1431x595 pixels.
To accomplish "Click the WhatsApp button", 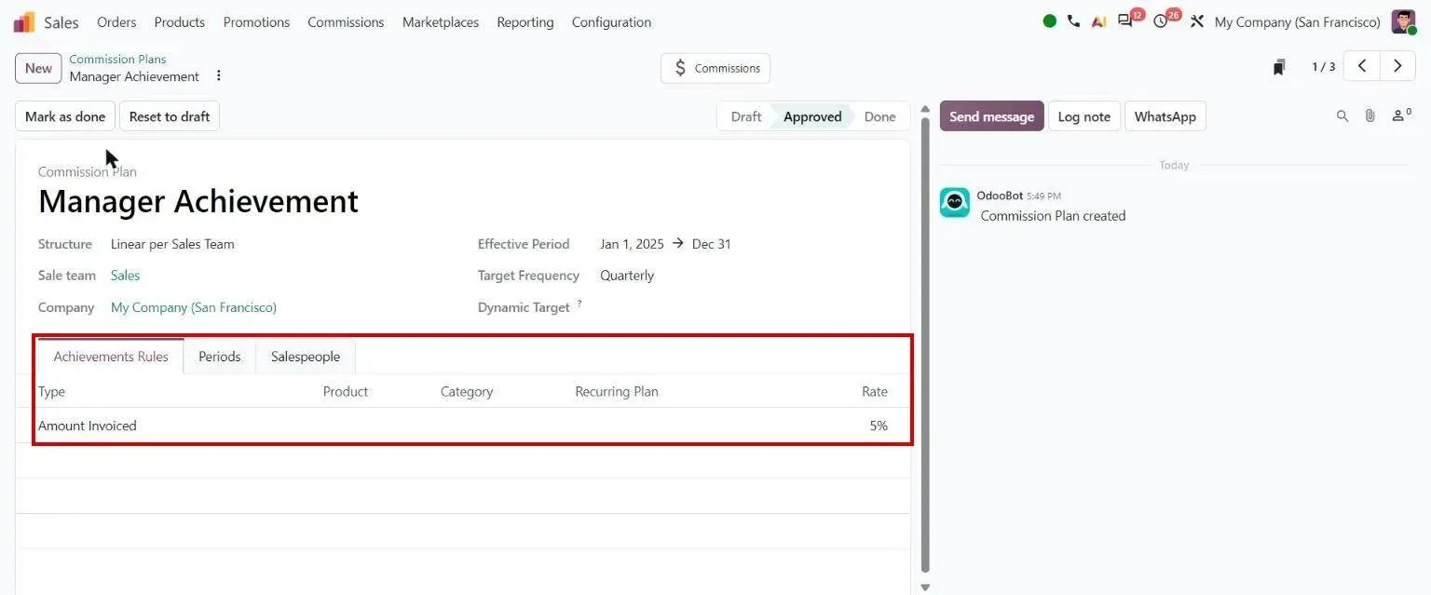I will coord(1165,116).
